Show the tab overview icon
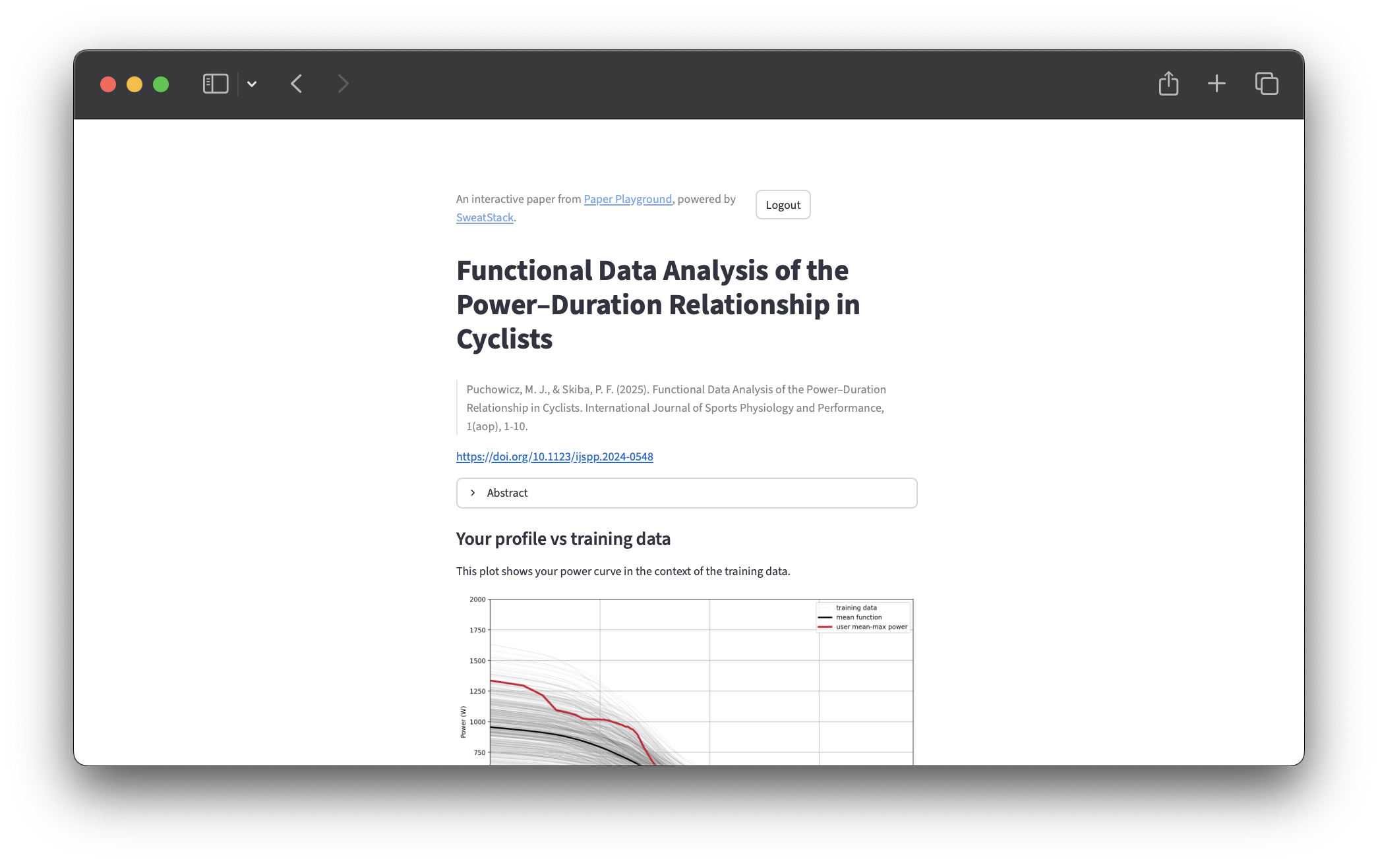Image resolution: width=1378 pixels, height=863 pixels. pyautogui.click(x=1267, y=84)
